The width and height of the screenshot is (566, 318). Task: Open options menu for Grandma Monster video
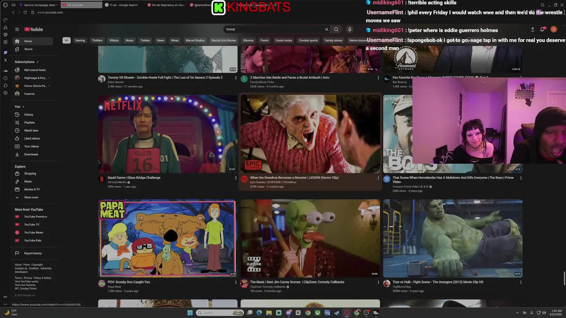pyautogui.click(x=378, y=178)
